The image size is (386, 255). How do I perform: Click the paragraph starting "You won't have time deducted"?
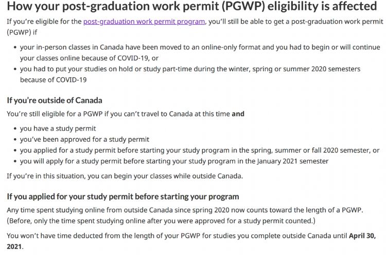(x=175, y=236)
